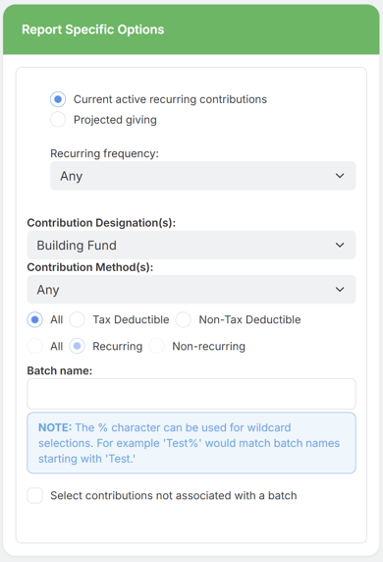The height and width of the screenshot is (562, 383).
Task: Click the Contribution Method(s) label
Action: (90, 267)
